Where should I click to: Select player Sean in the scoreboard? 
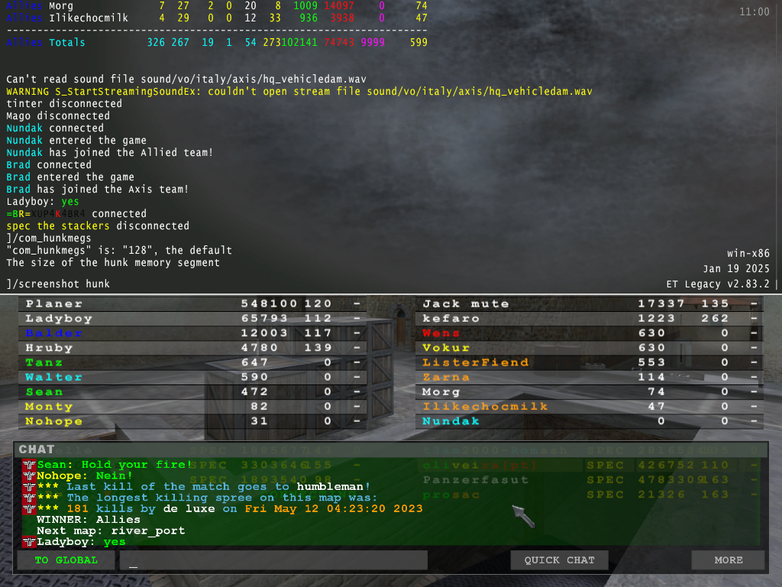192,392
